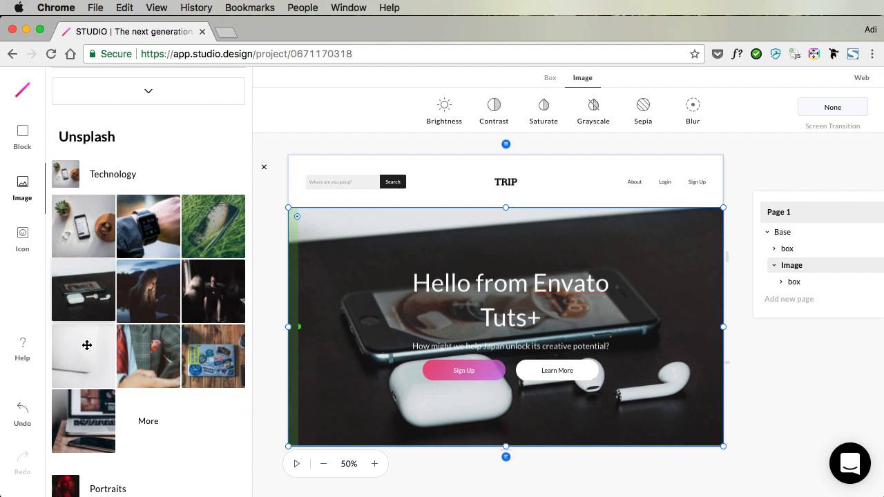This screenshot has height=497, width=884.
Task: Expand the box layer under Image
Action: [781, 282]
